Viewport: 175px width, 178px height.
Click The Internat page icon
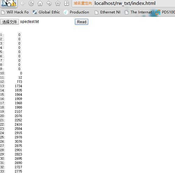[x=127, y=12]
